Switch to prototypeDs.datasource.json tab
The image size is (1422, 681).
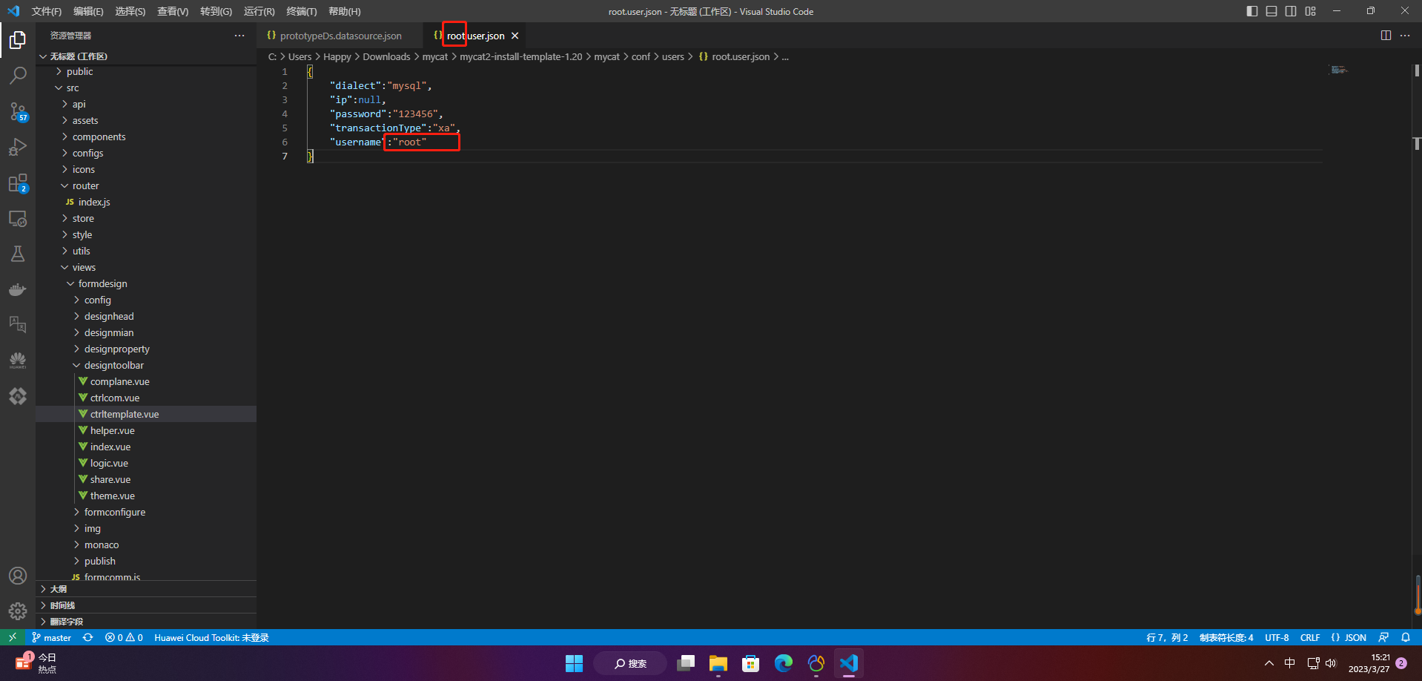click(340, 36)
